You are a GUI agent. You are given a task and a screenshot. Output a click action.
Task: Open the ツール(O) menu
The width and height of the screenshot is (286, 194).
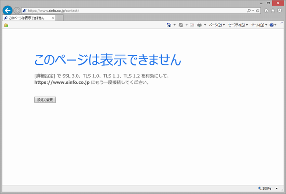click(259, 25)
